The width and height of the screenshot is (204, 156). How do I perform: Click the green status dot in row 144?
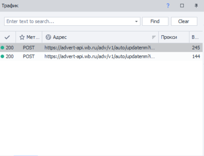pos(2,56)
